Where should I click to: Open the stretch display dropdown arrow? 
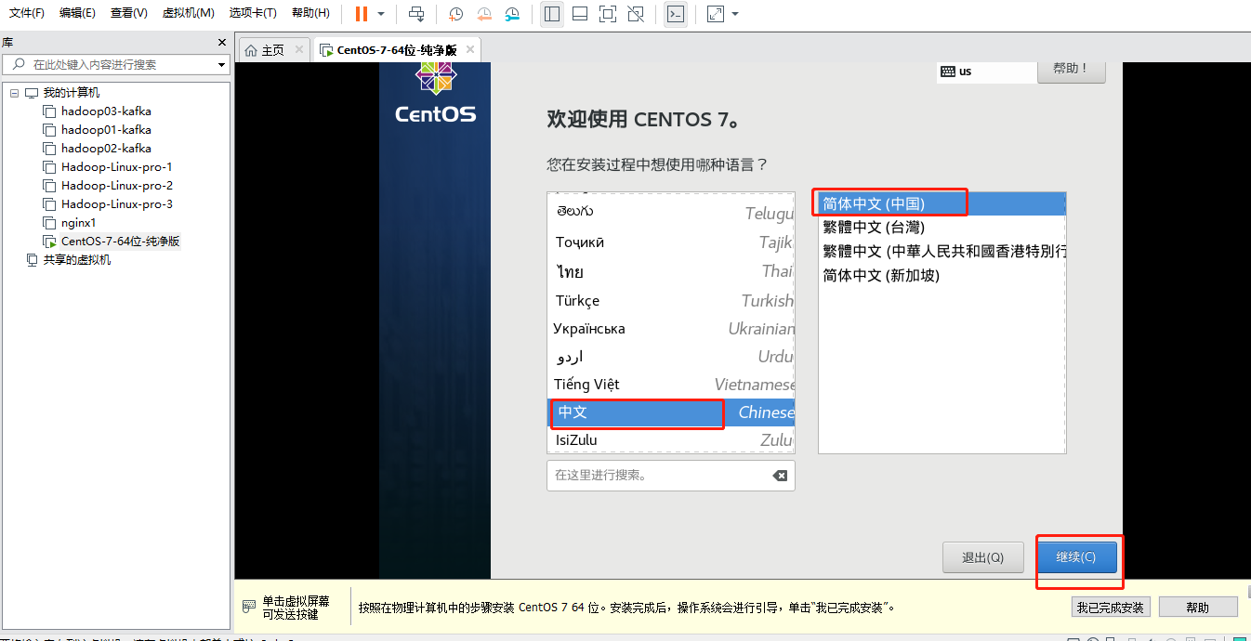point(735,14)
